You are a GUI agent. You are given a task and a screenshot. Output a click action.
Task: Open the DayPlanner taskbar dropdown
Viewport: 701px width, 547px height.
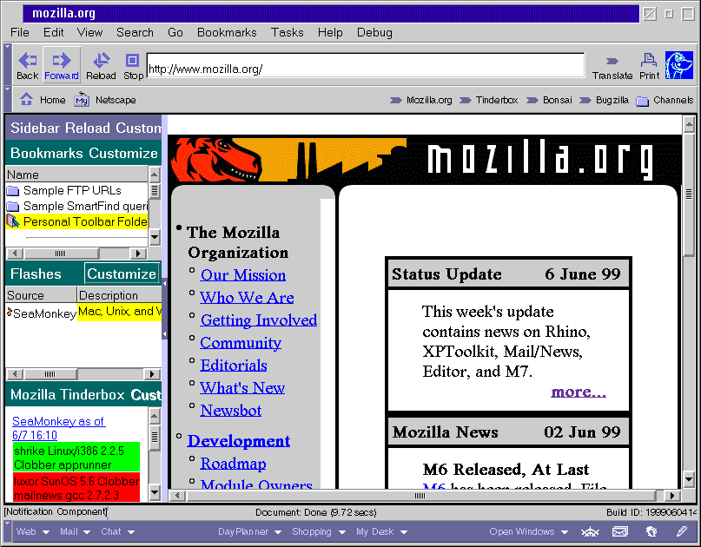tap(249, 531)
